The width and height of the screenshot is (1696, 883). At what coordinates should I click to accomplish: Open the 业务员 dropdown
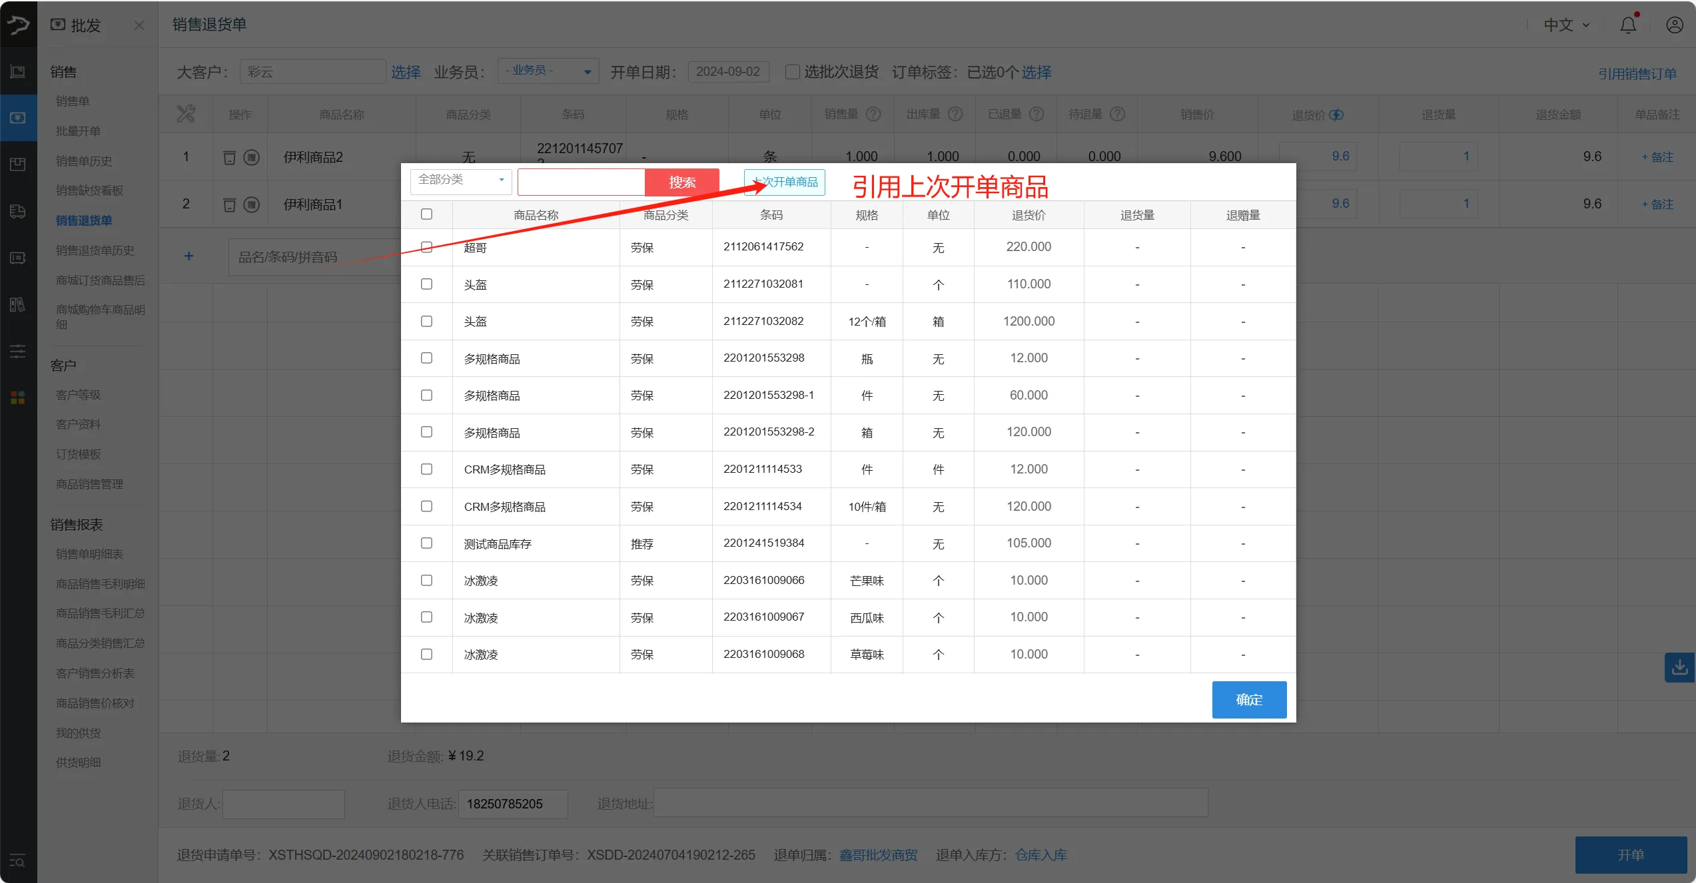548,71
